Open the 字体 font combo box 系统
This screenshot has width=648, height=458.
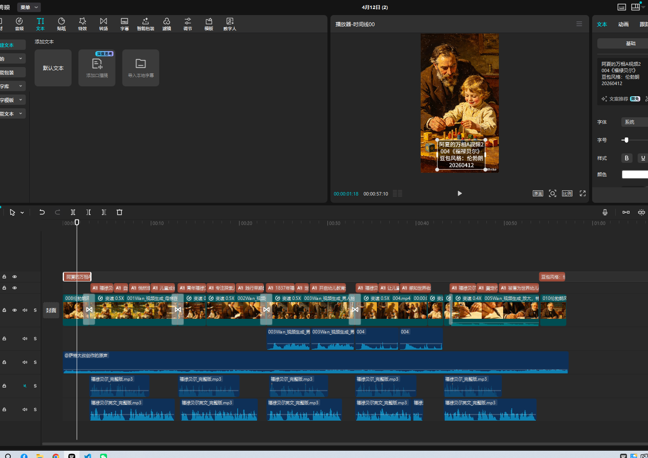coord(635,122)
